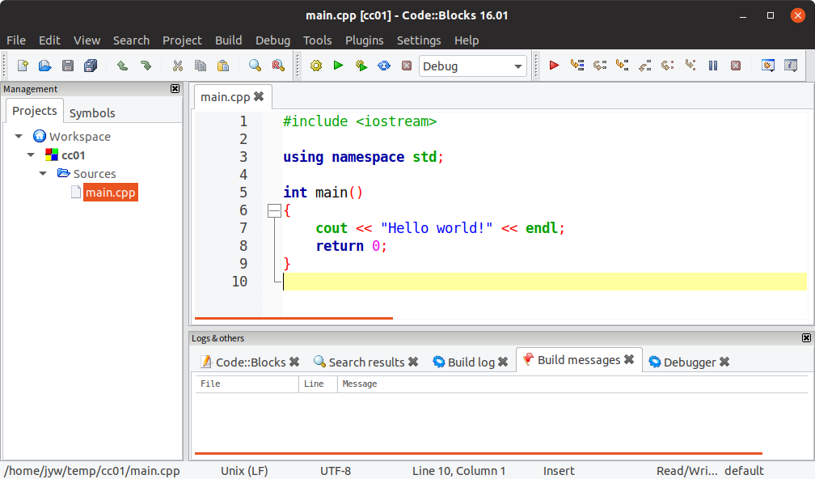This screenshot has height=479, width=815.
Task: Click the Break debugger pause icon
Action: (x=712, y=66)
